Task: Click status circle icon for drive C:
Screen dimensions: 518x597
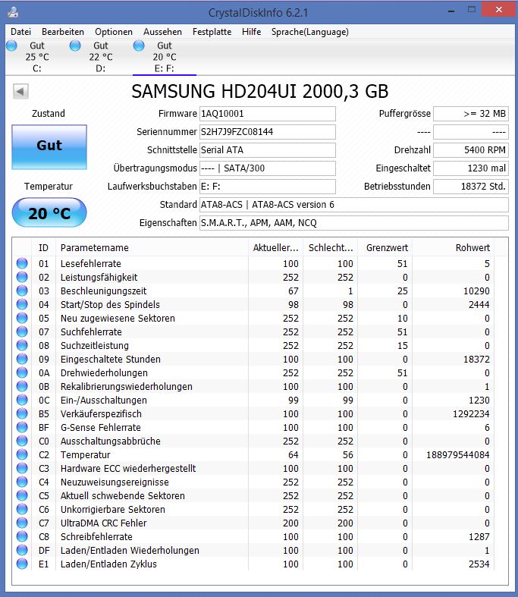Action: [12, 46]
